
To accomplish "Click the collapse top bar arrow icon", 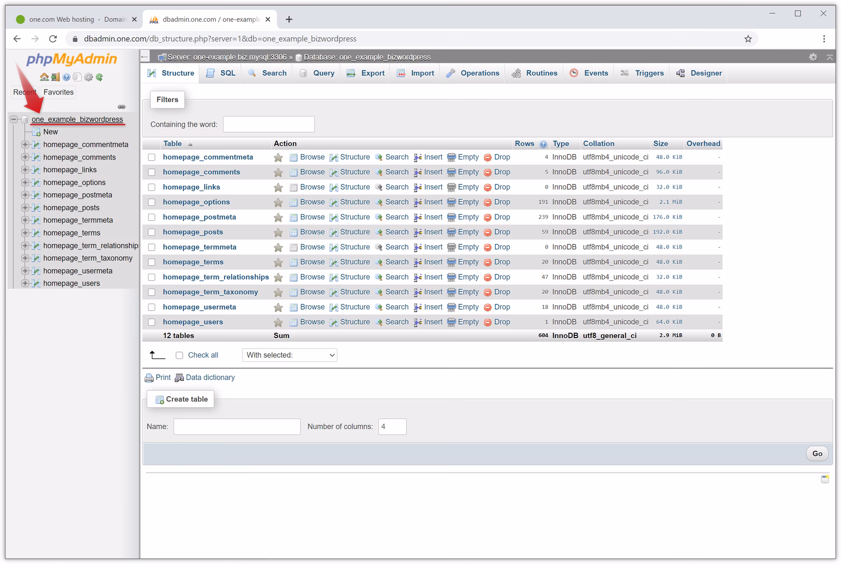I will [x=830, y=57].
